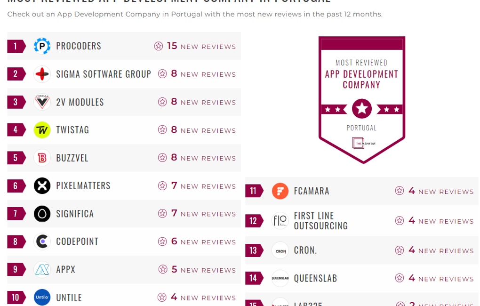Open the First Line Outsourcing link
Screen dimensions: 480x306
(x=320, y=221)
